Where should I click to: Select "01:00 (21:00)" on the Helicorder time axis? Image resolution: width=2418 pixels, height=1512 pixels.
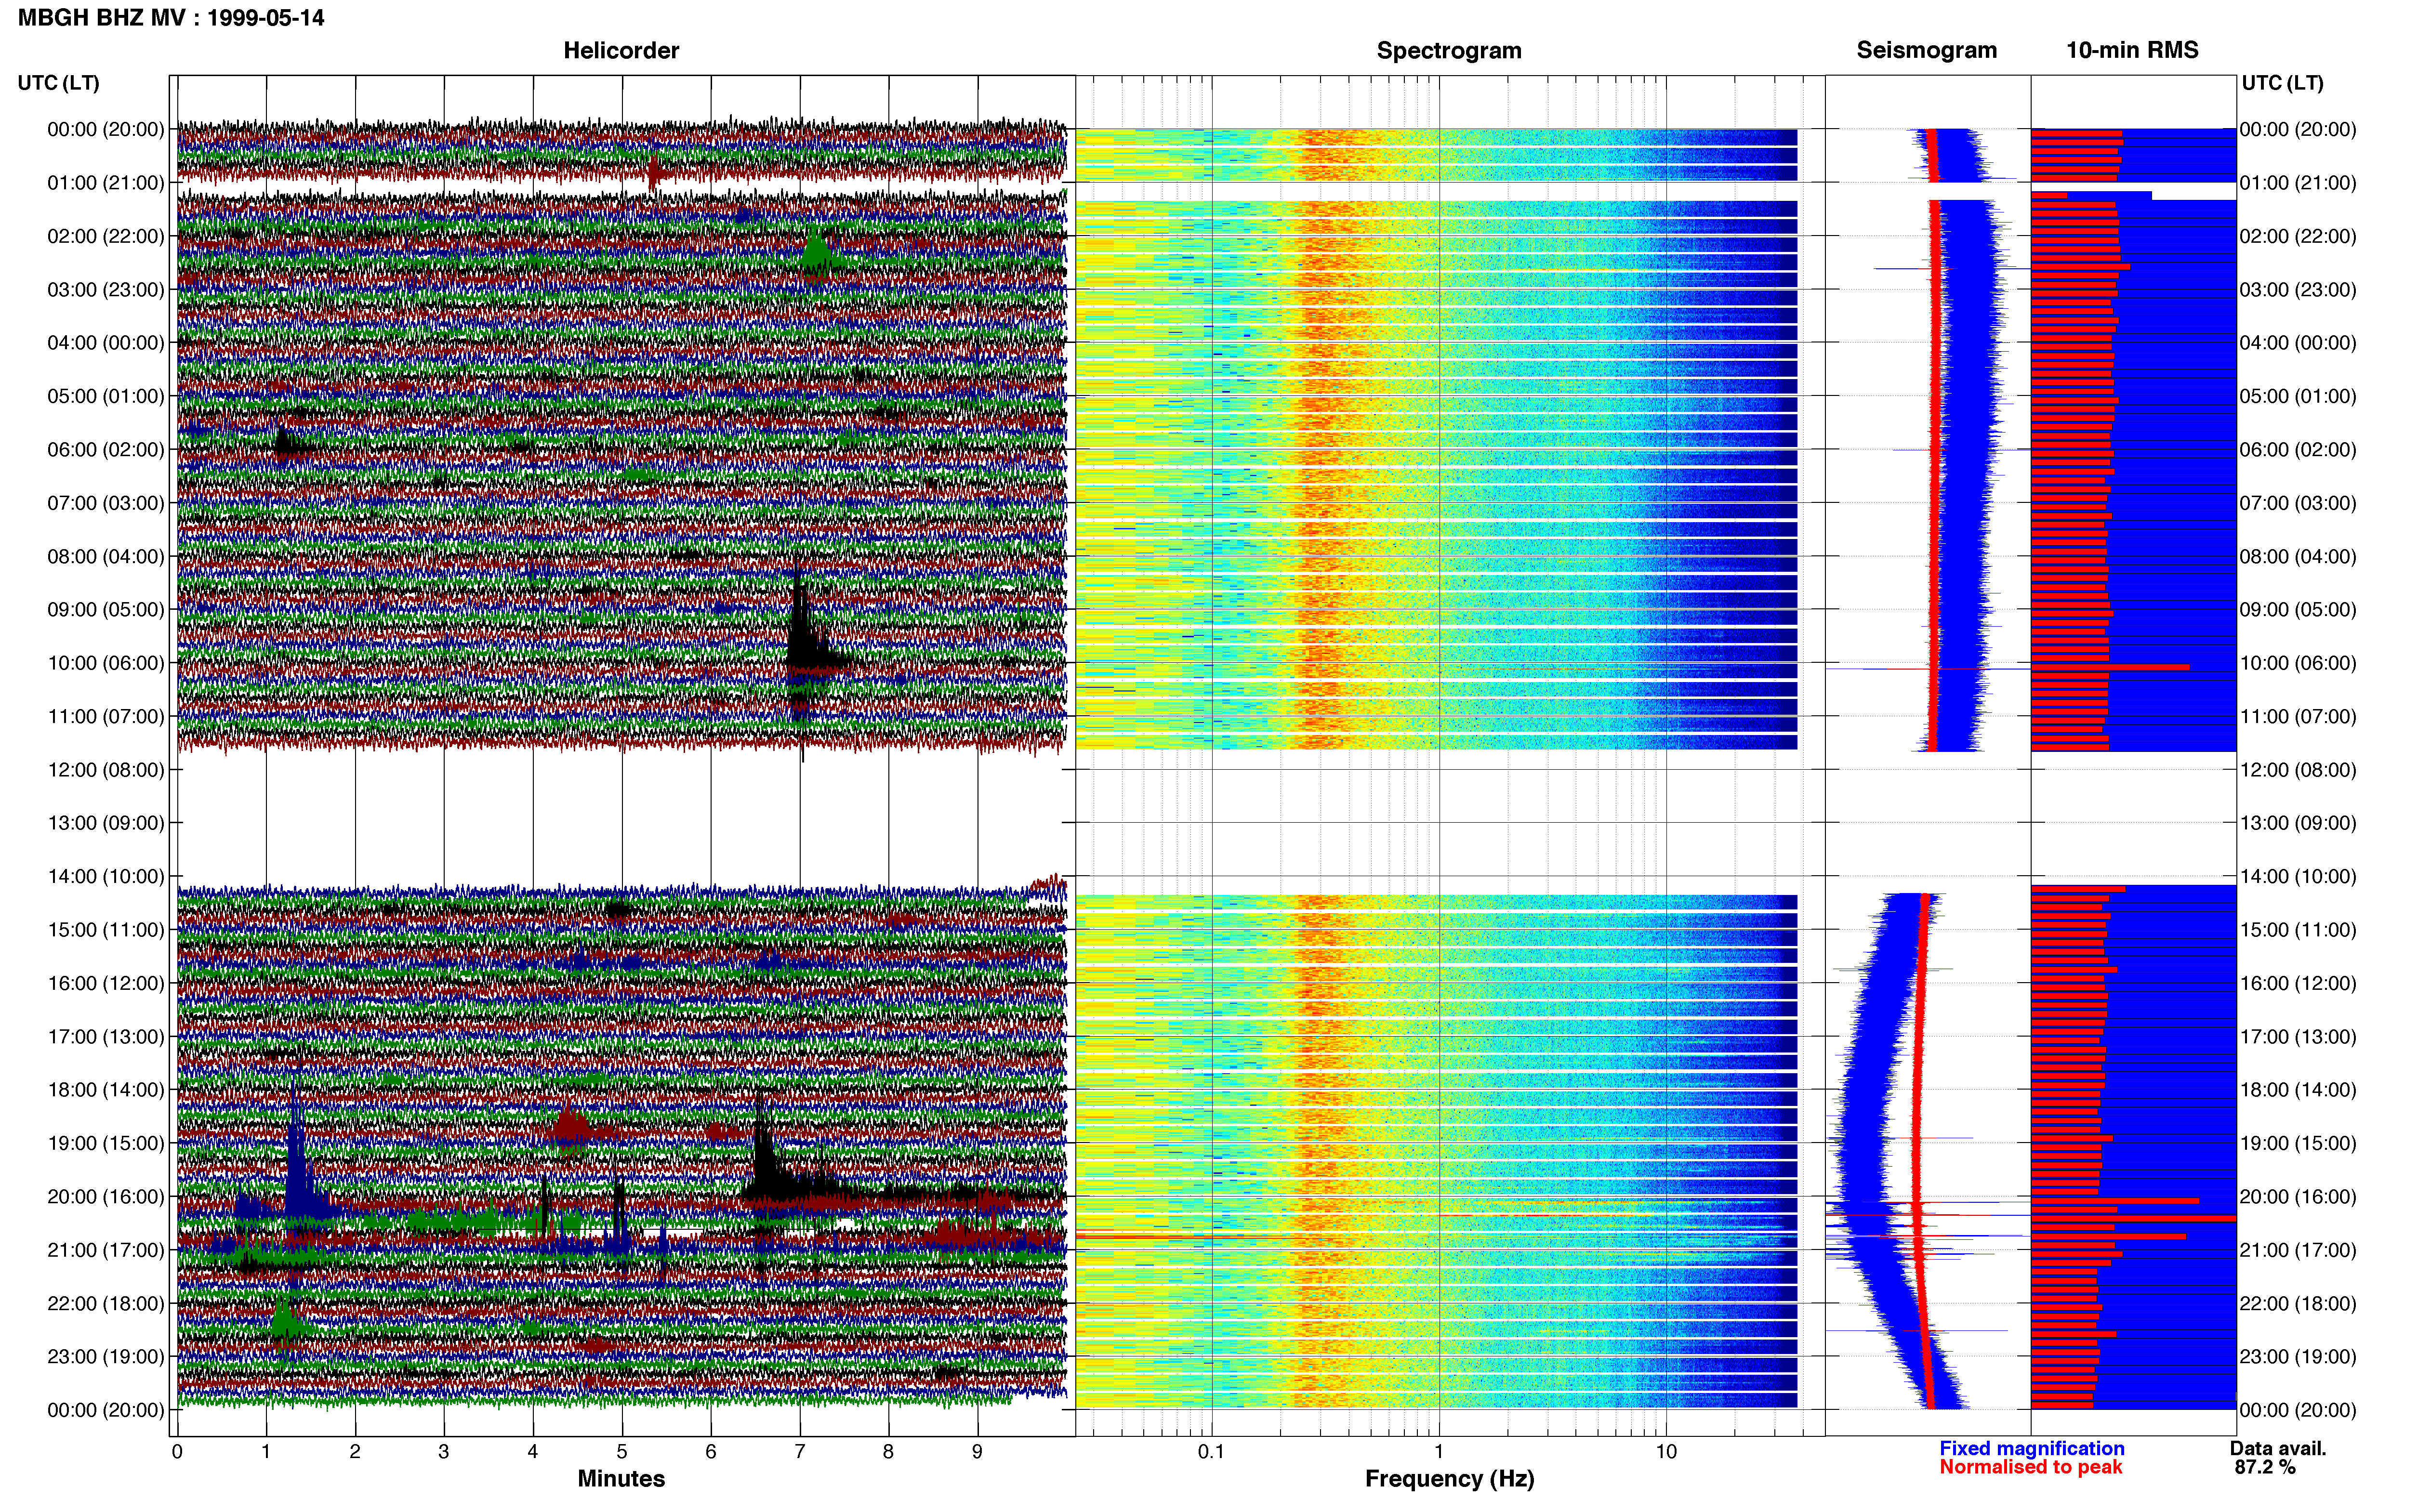coord(106,183)
